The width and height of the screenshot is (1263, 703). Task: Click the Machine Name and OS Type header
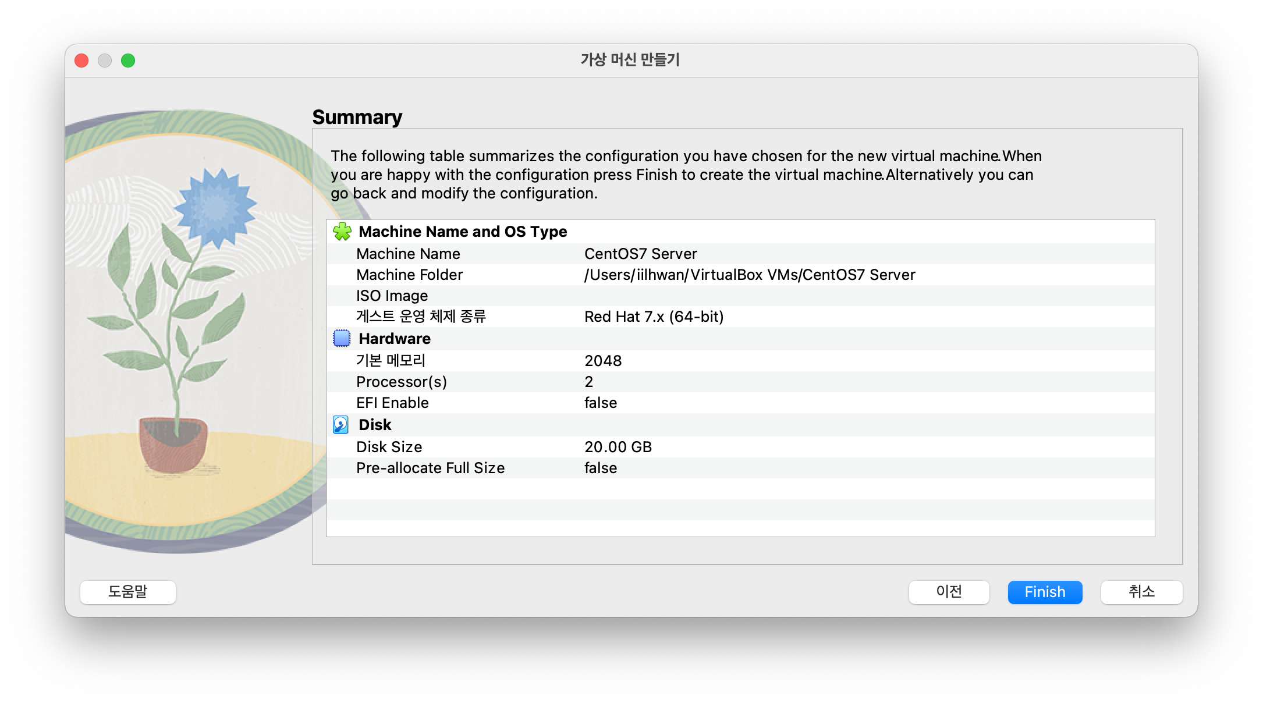463,232
